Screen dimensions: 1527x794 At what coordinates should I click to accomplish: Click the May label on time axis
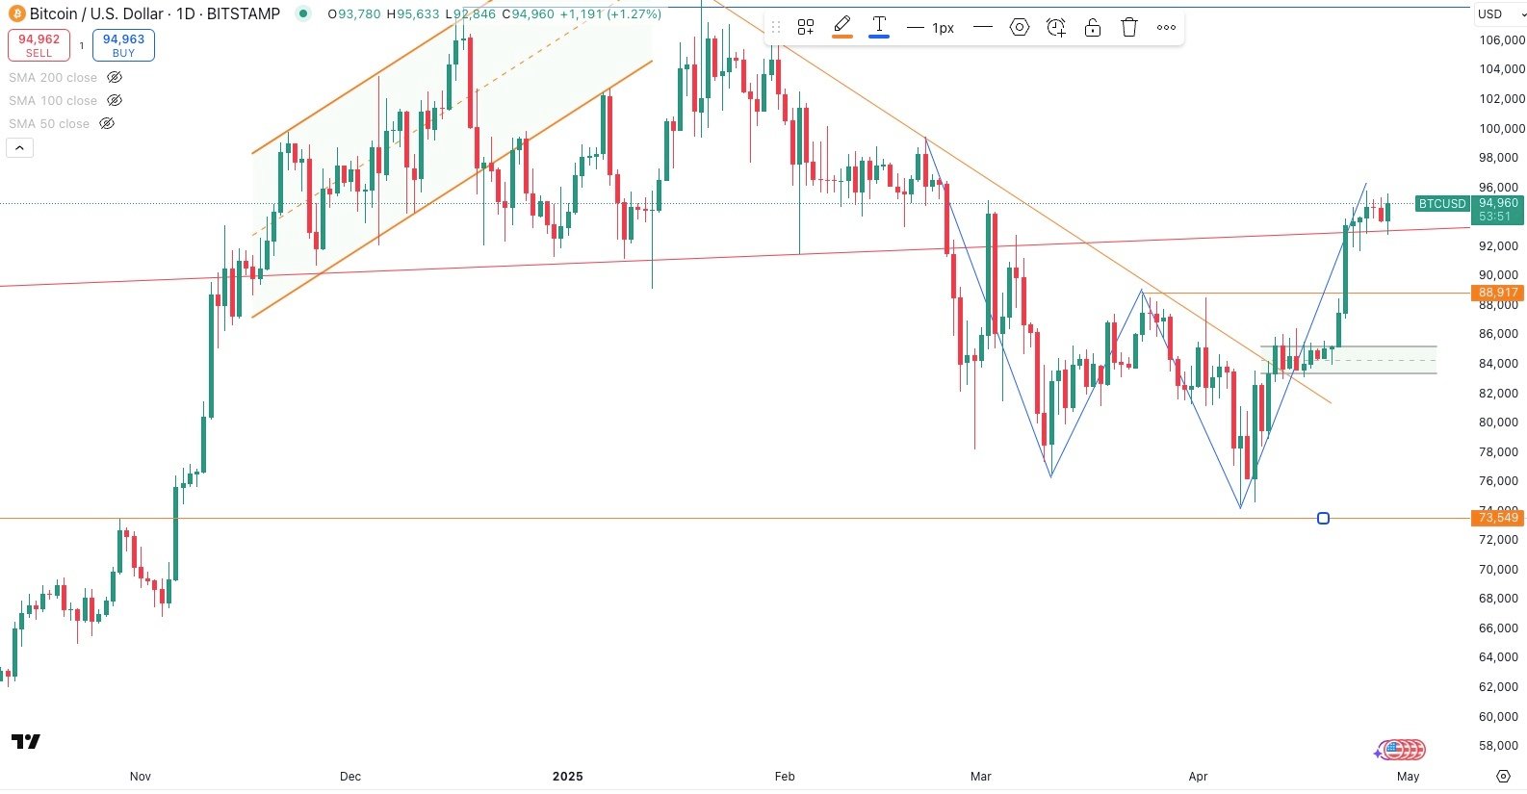pyautogui.click(x=1408, y=776)
